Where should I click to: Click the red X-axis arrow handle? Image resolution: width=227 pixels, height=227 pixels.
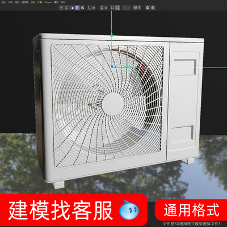pos(144,68)
